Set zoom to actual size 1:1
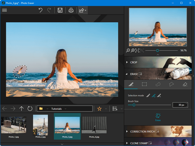 [x=137, y=51]
